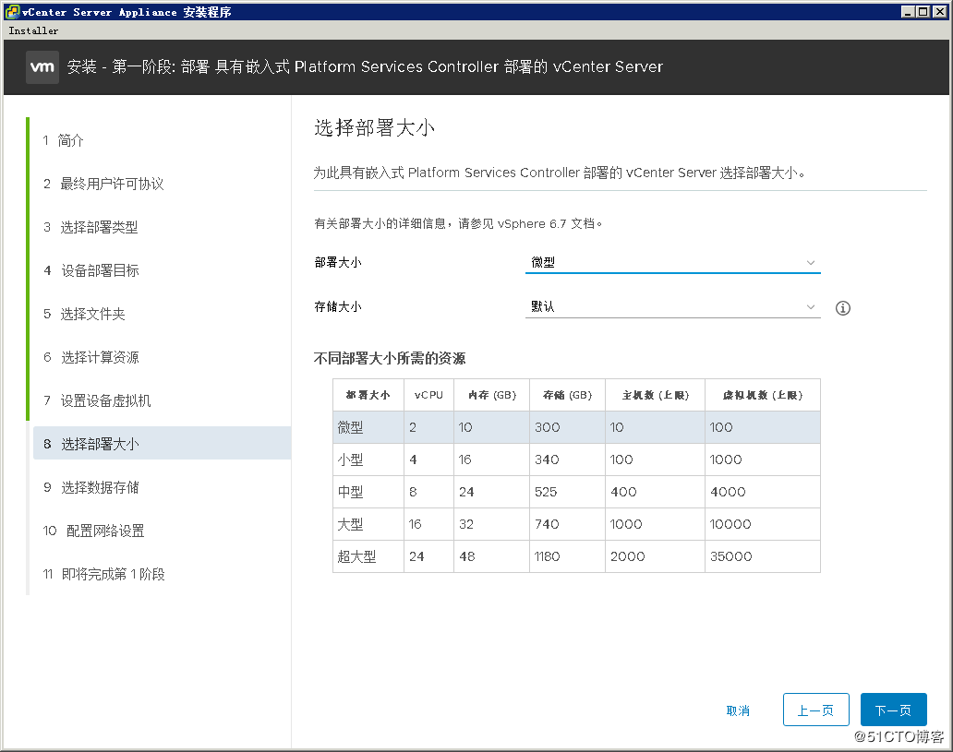Click the 微型 row in resource table

click(576, 427)
